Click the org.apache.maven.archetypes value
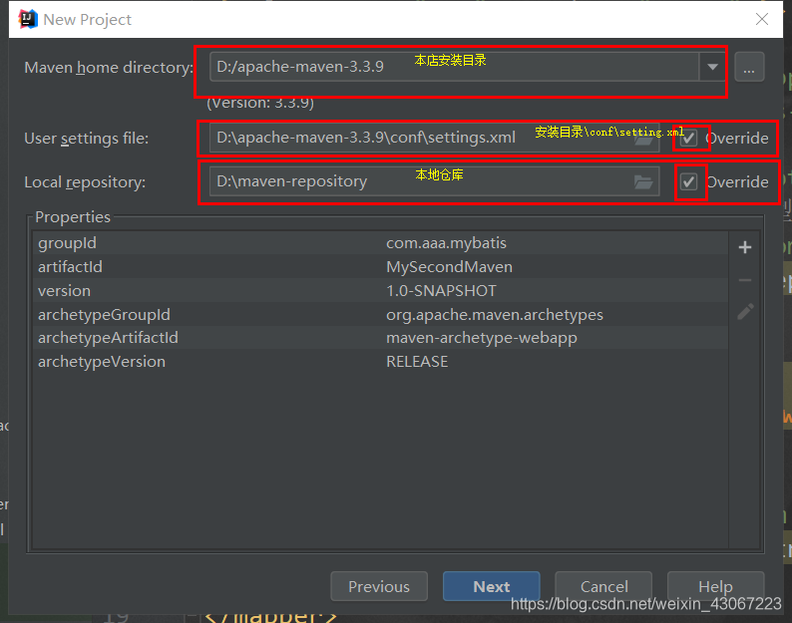 [x=495, y=315]
